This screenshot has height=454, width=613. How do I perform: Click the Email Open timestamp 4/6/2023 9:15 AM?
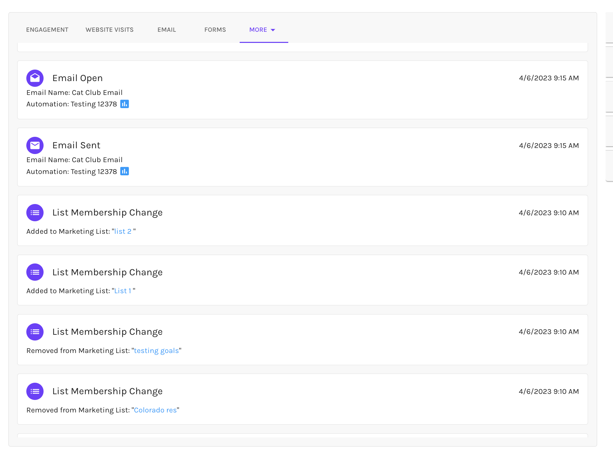(x=549, y=78)
